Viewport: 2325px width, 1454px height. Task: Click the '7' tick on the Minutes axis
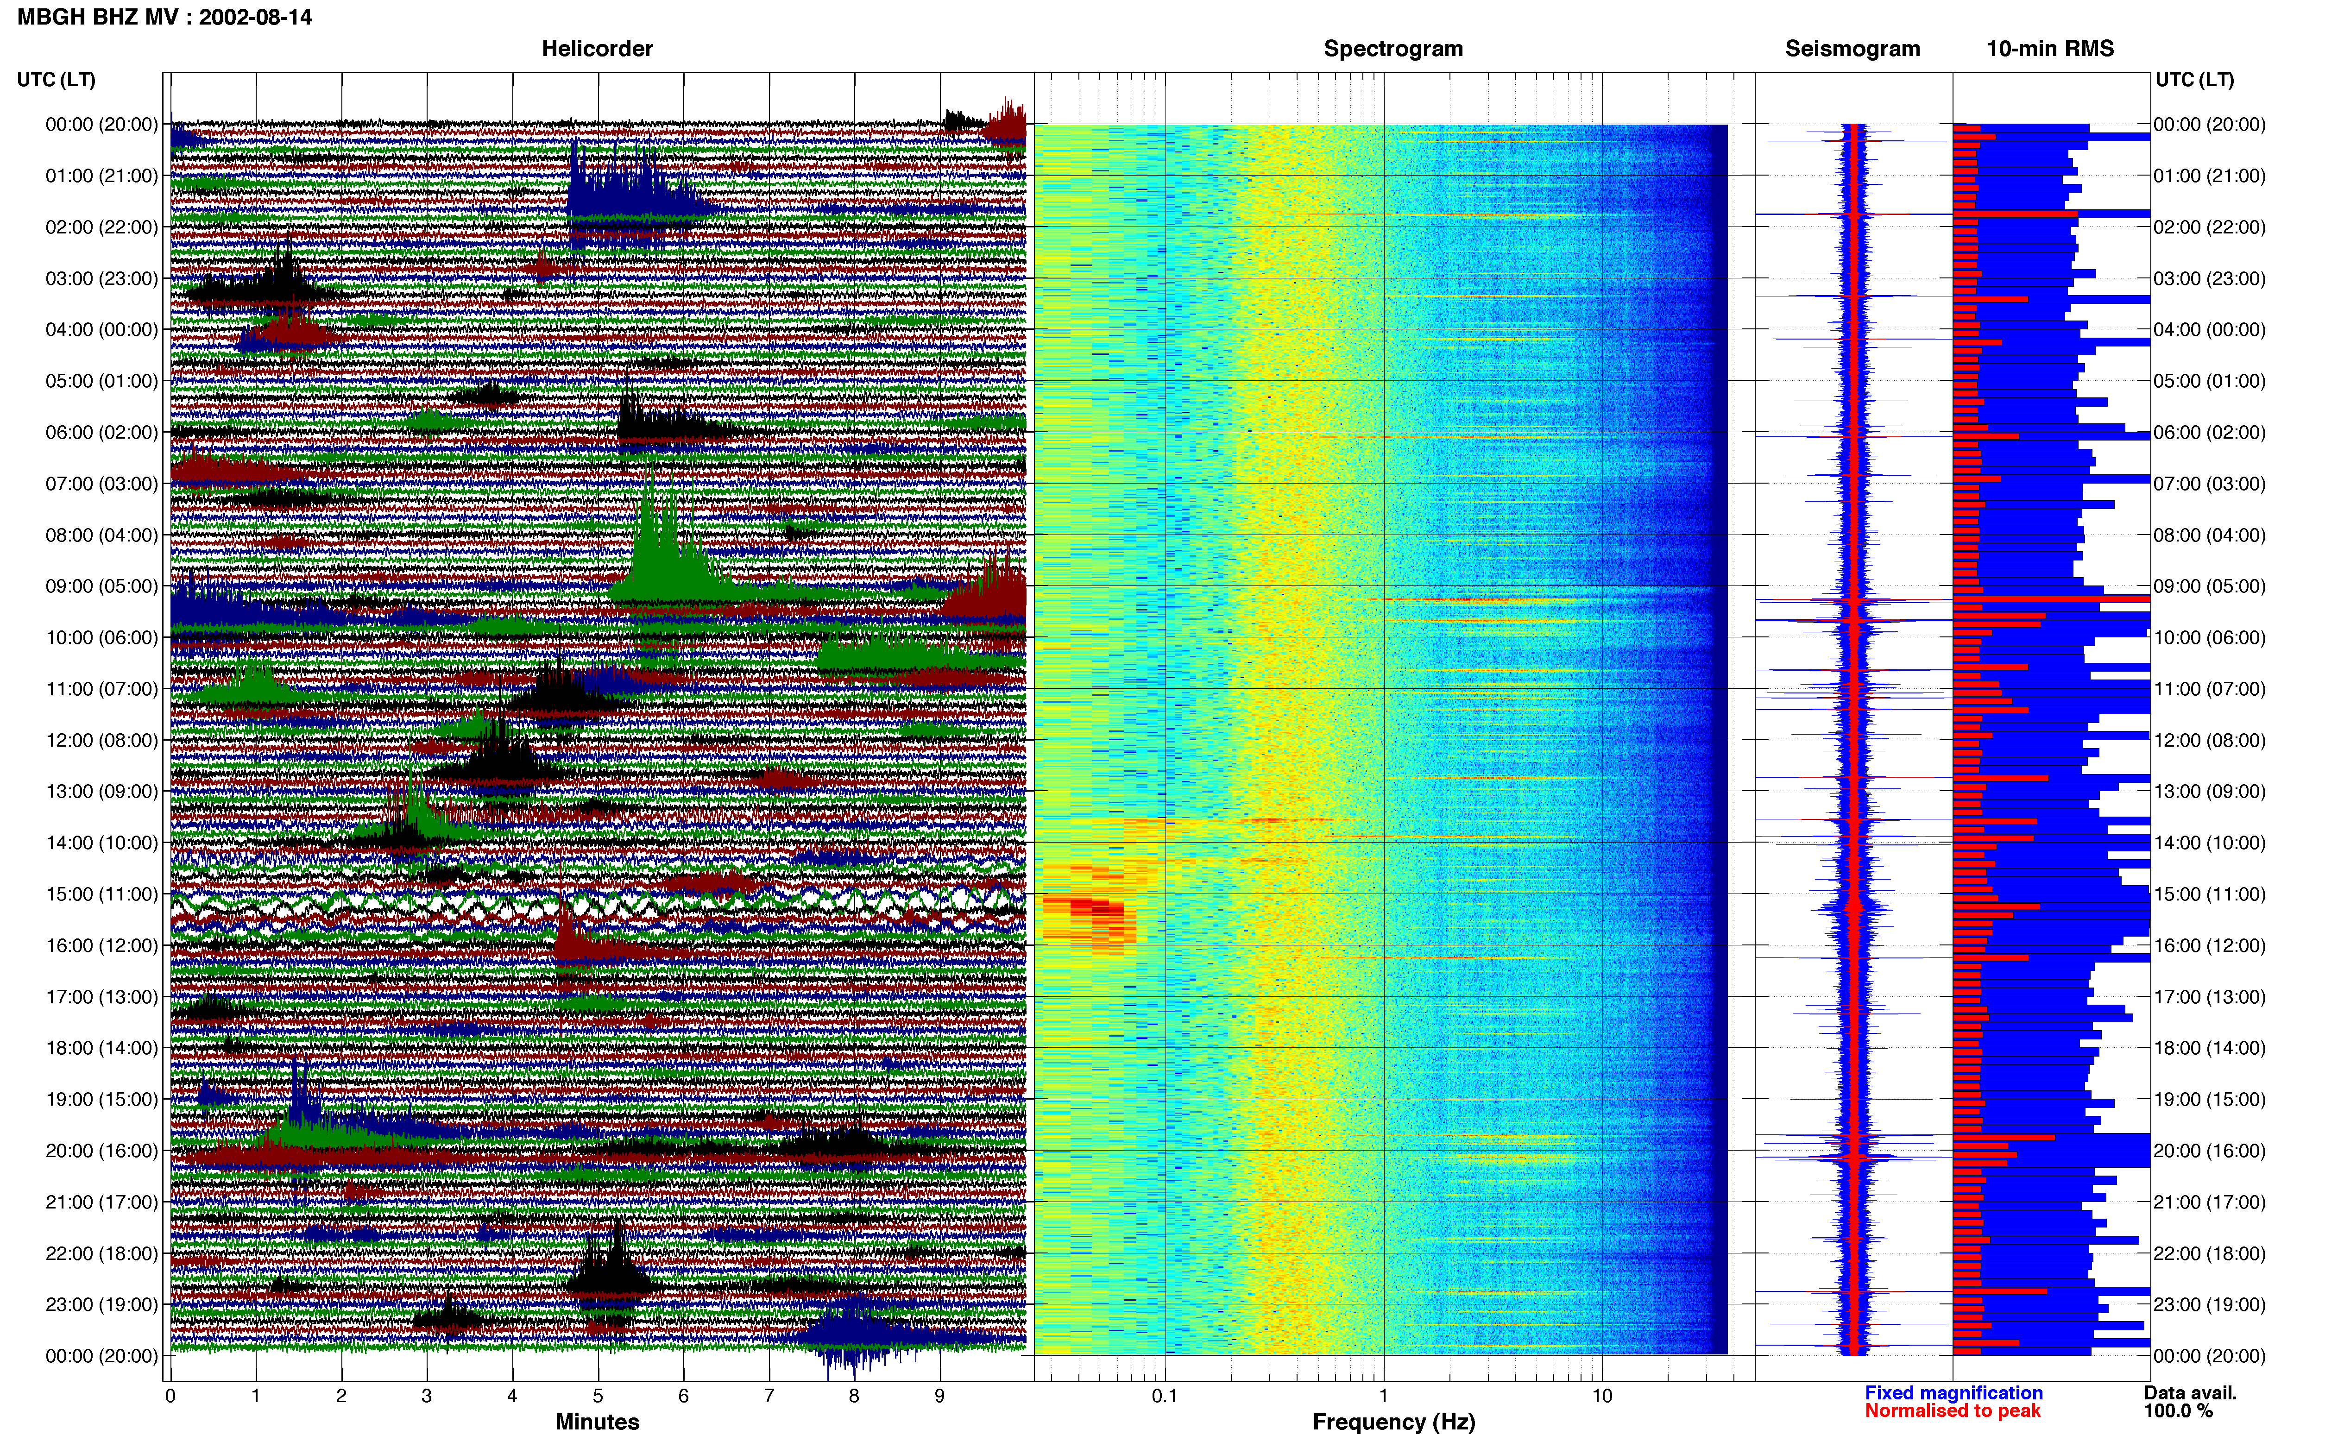769,1395
